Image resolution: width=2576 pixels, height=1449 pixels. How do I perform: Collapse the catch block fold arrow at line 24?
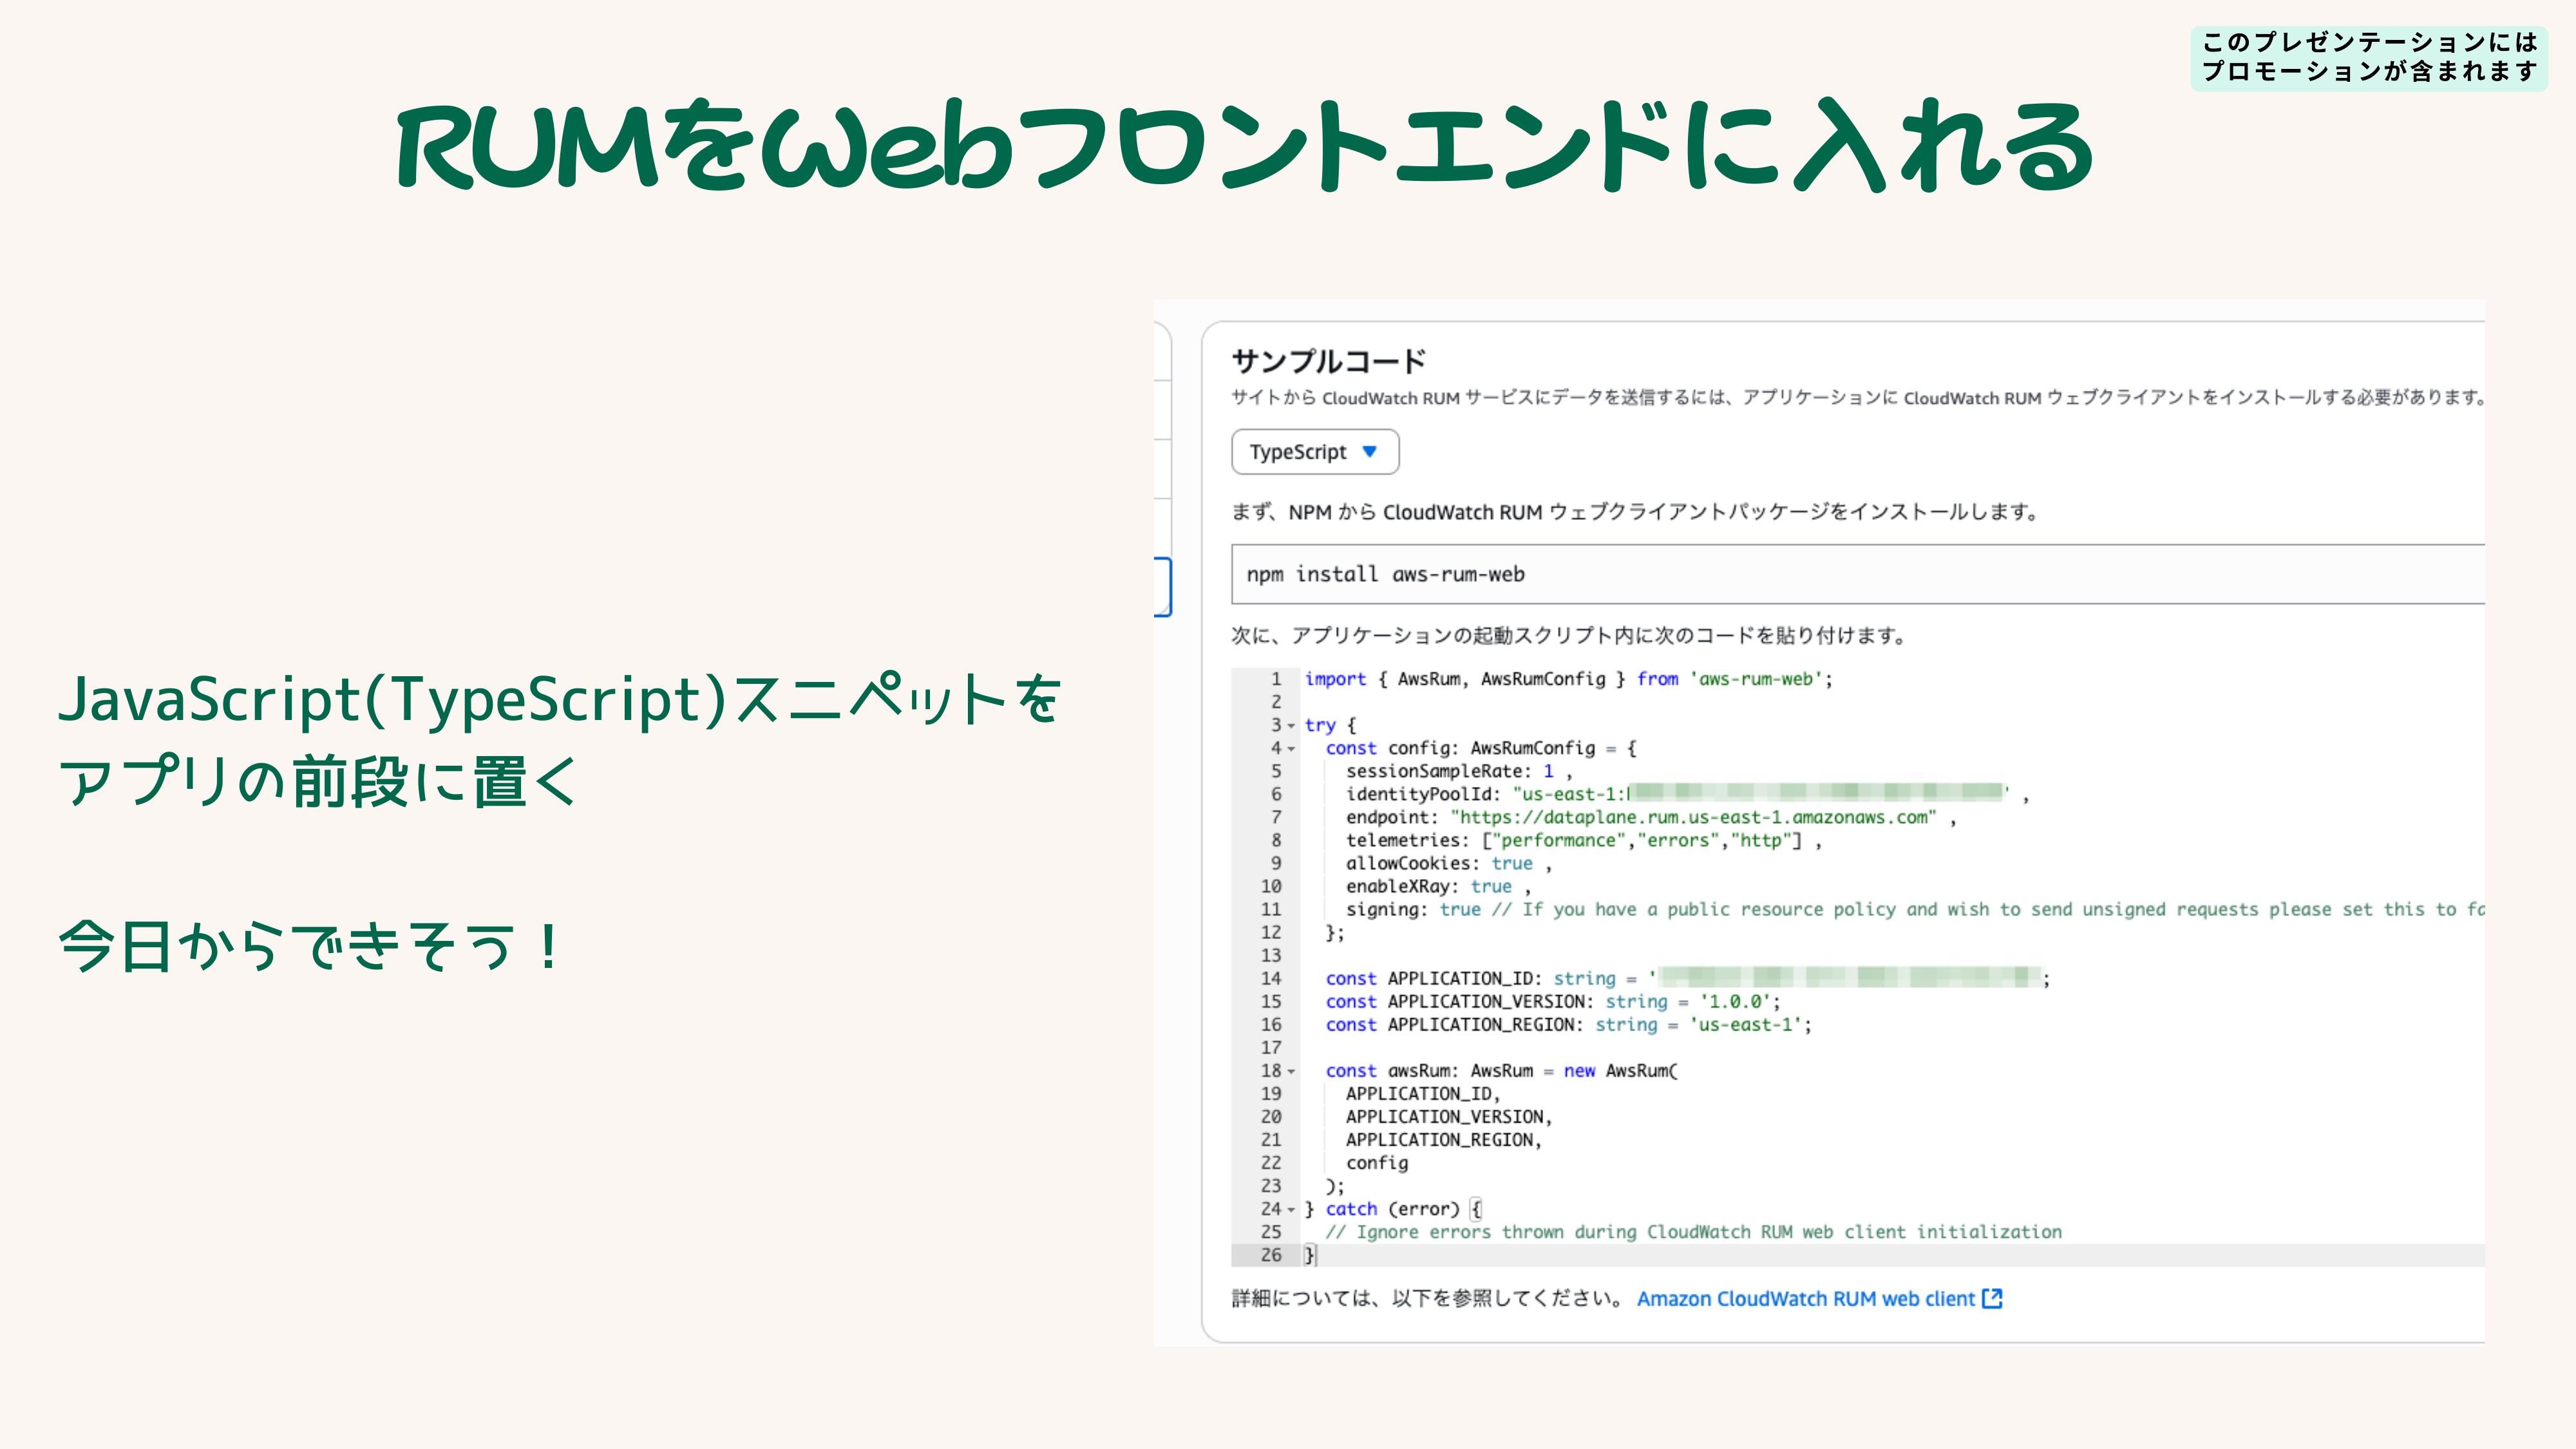(1291, 1210)
